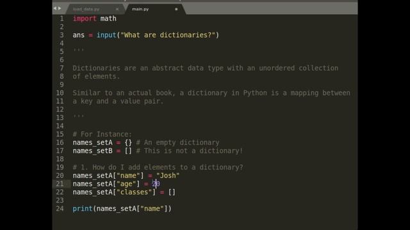Click "names_setA" on line 16
410x230 pixels.
(92, 142)
